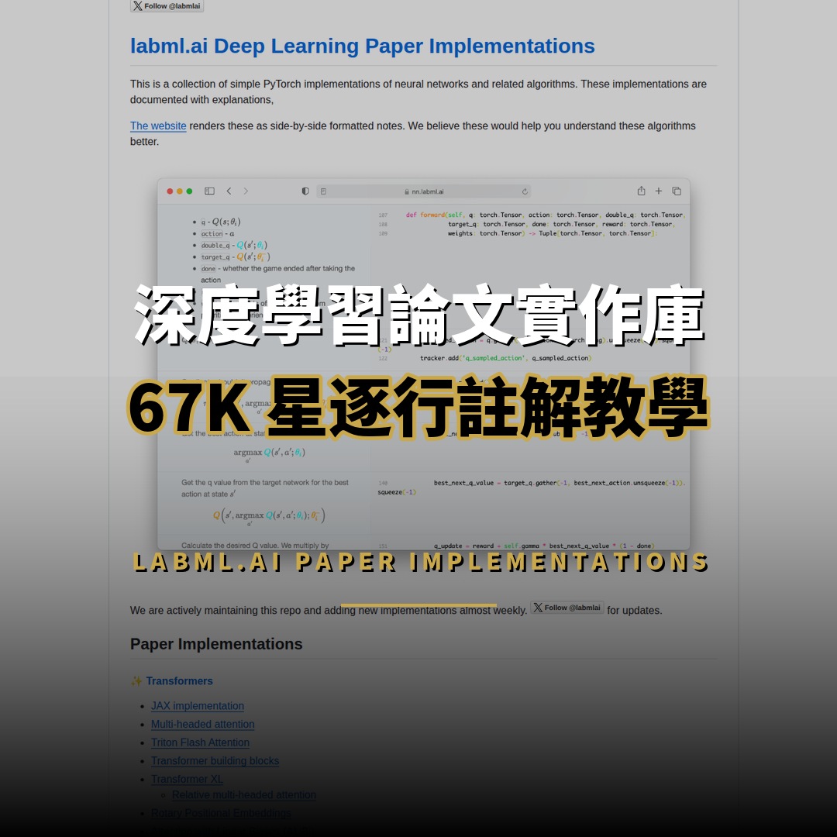Open the Multi-headed attention link
The width and height of the screenshot is (837, 837).
[203, 725]
